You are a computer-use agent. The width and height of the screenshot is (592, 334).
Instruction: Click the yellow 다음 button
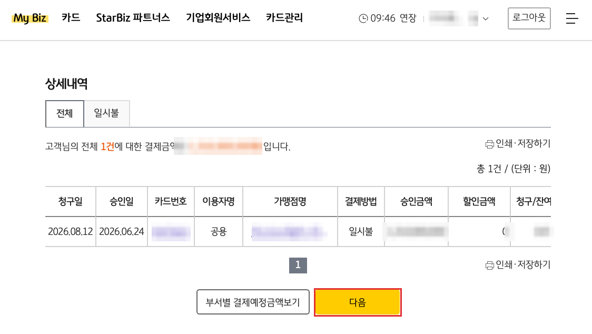(358, 302)
